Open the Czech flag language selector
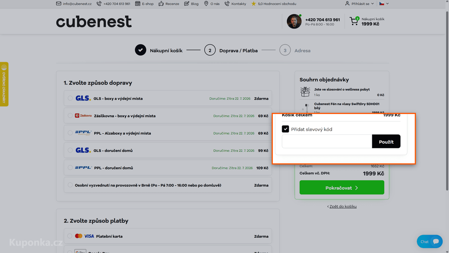This screenshot has width=449, height=253. [x=384, y=4]
